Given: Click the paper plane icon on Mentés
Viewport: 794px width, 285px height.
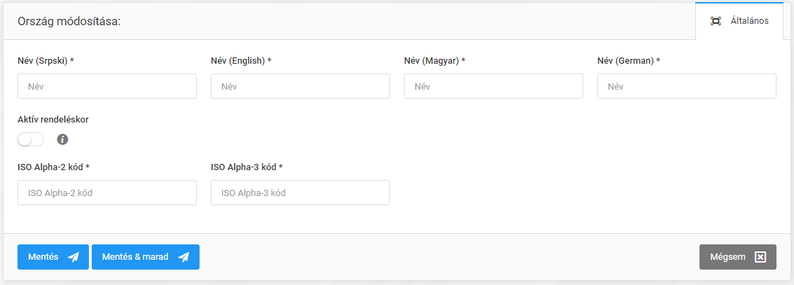Looking at the screenshot, I should tap(74, 257).
